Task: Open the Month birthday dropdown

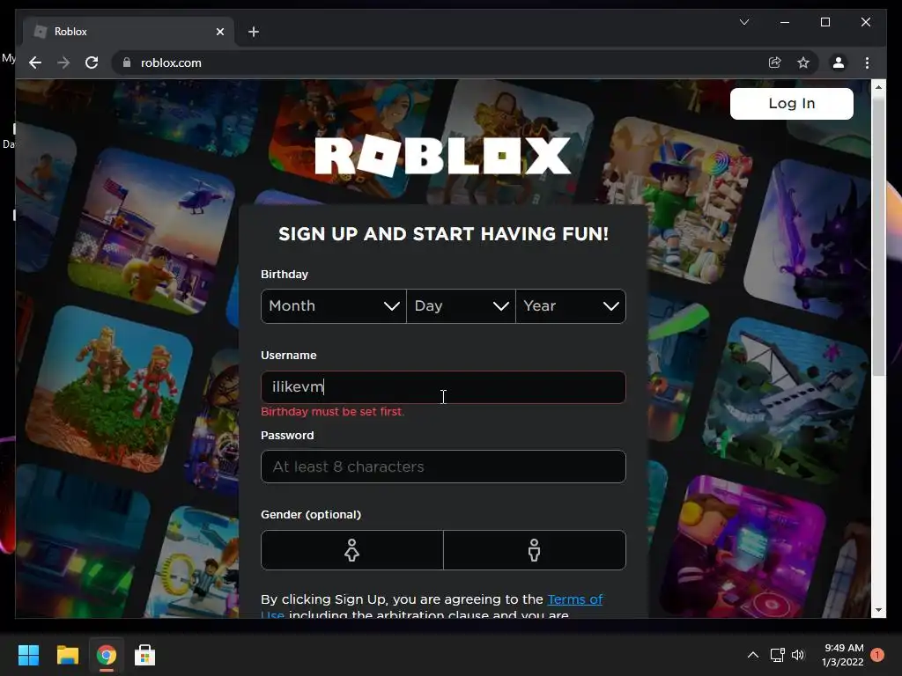Action: coord(334,305)
